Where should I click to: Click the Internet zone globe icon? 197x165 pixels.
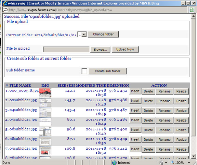pyautogui.click(x=114, y=163)
